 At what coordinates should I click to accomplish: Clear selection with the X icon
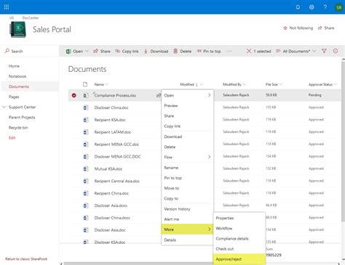coord(249,51)
